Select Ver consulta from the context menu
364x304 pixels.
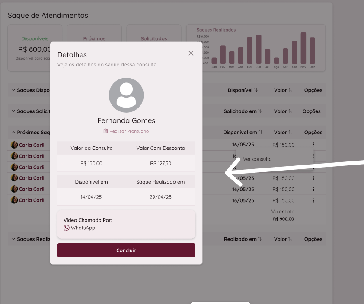pyautogui.click(x=257, y=159)
